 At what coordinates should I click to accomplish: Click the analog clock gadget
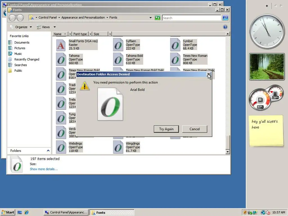click(267, 31)
